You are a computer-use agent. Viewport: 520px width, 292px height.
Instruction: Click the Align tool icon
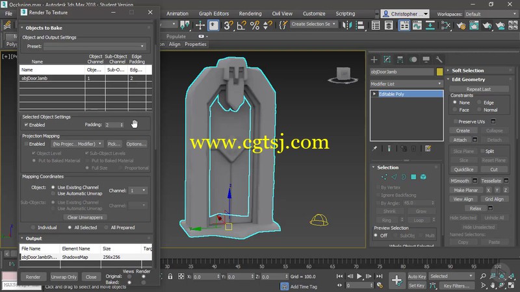click(360, 25)
